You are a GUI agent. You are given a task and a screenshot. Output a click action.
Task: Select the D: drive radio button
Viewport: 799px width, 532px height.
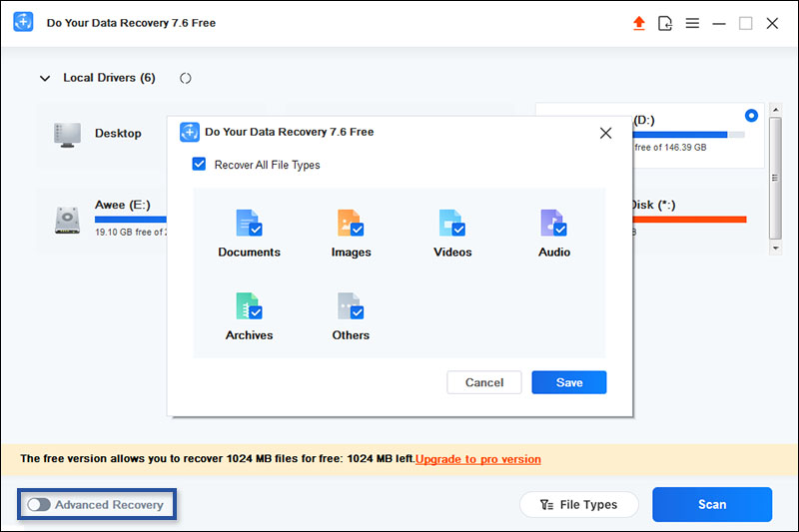pyautogui.click(x=751, y=116)
